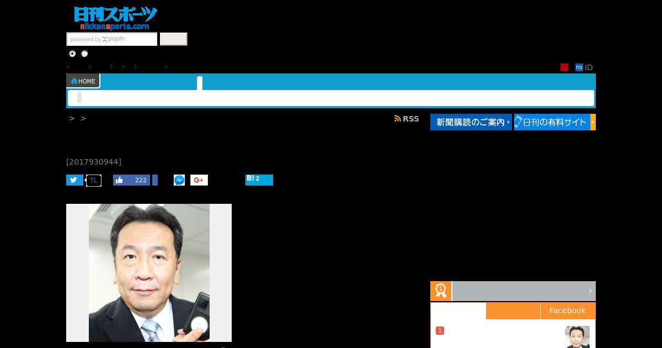This screenshot has width=662, height=348.
Task: Switch to the middle orange ranking tab
Action: pos(513,310)
